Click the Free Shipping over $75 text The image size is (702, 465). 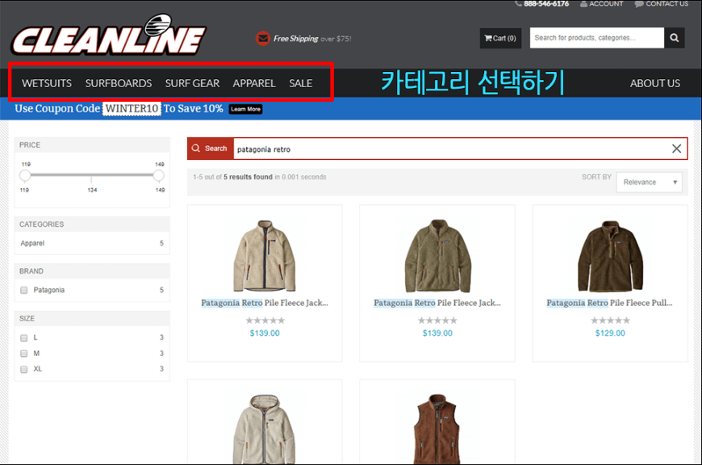312,39
